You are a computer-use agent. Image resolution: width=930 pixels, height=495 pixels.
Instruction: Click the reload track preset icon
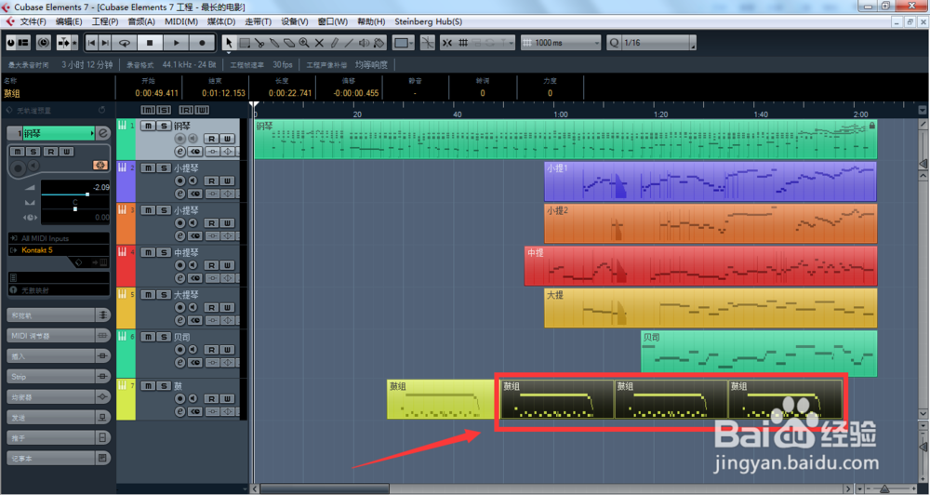point(101,110)
